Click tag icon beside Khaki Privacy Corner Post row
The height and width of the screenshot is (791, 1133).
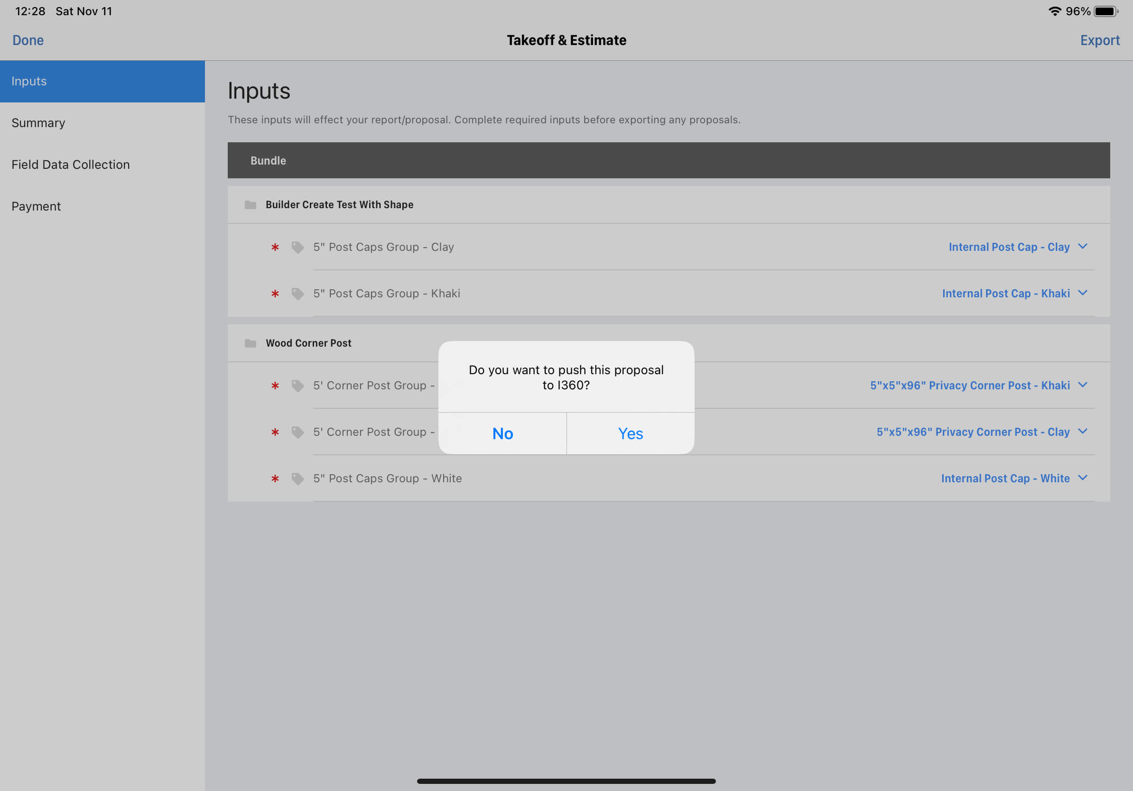point(297,386)
